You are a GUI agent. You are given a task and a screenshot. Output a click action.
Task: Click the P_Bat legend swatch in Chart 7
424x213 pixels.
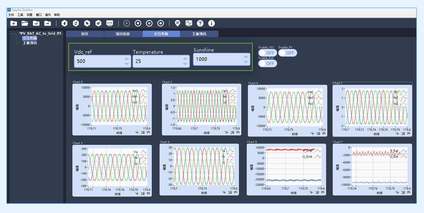404,151
